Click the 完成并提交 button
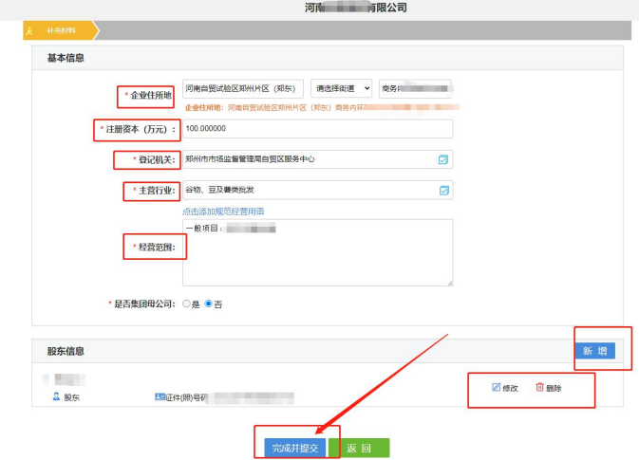Viewport: 639px width, 460px height. tap(295, 448)
